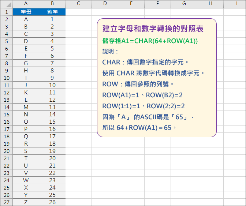This screenshot has height=206, width=246.
Task: Click number cell 10 in column B
Action: 52,85
